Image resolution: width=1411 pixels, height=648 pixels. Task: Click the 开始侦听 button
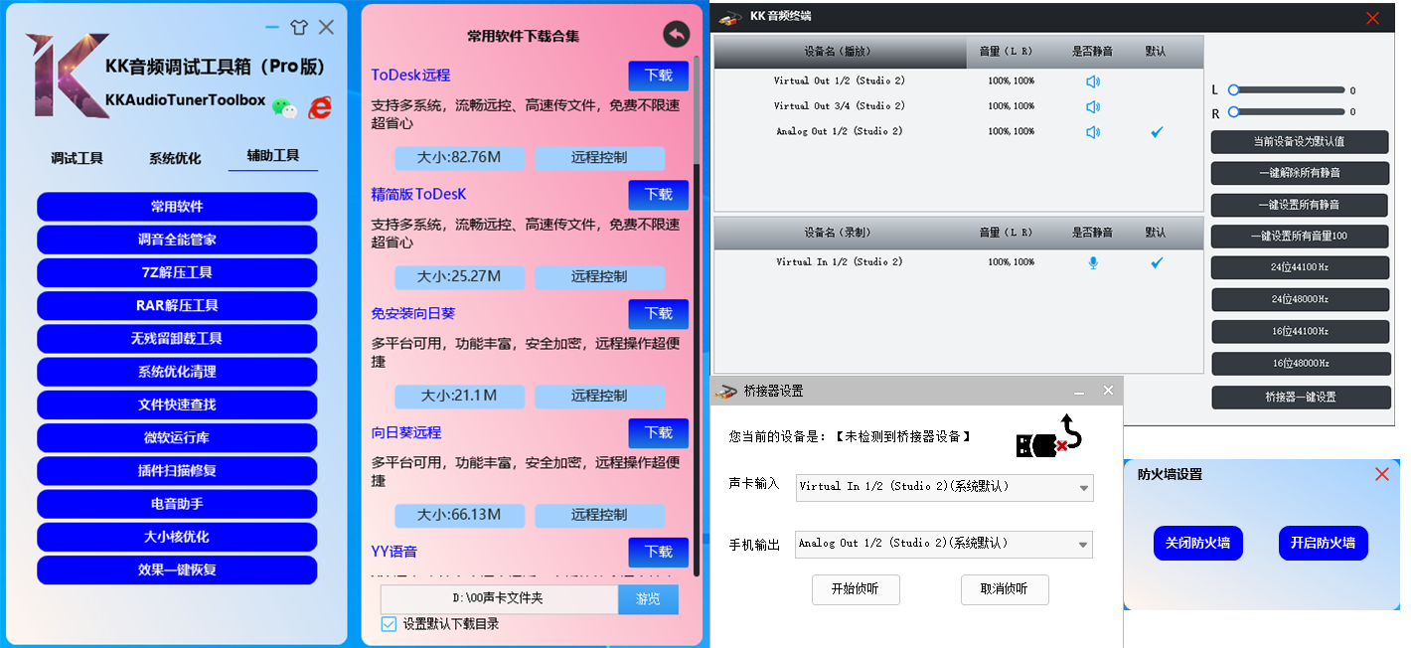pyautogui.click(x=856, y=589)
